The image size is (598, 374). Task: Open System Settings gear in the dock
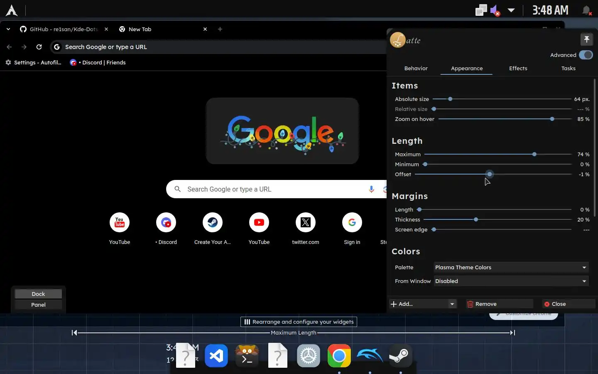(x=309, y=356)
